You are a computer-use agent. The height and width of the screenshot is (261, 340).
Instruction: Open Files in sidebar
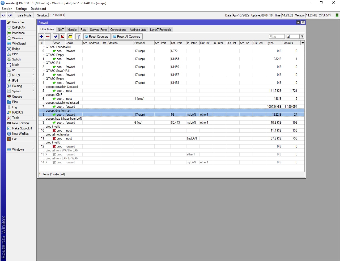[21, 102]
